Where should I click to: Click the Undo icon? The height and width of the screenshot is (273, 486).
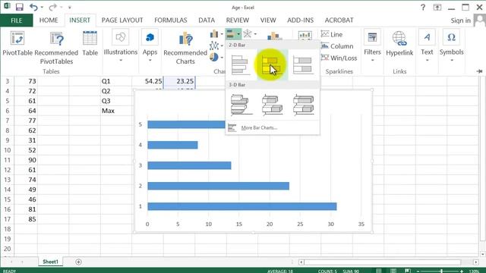pyautogui.click(x=33, y=7)
